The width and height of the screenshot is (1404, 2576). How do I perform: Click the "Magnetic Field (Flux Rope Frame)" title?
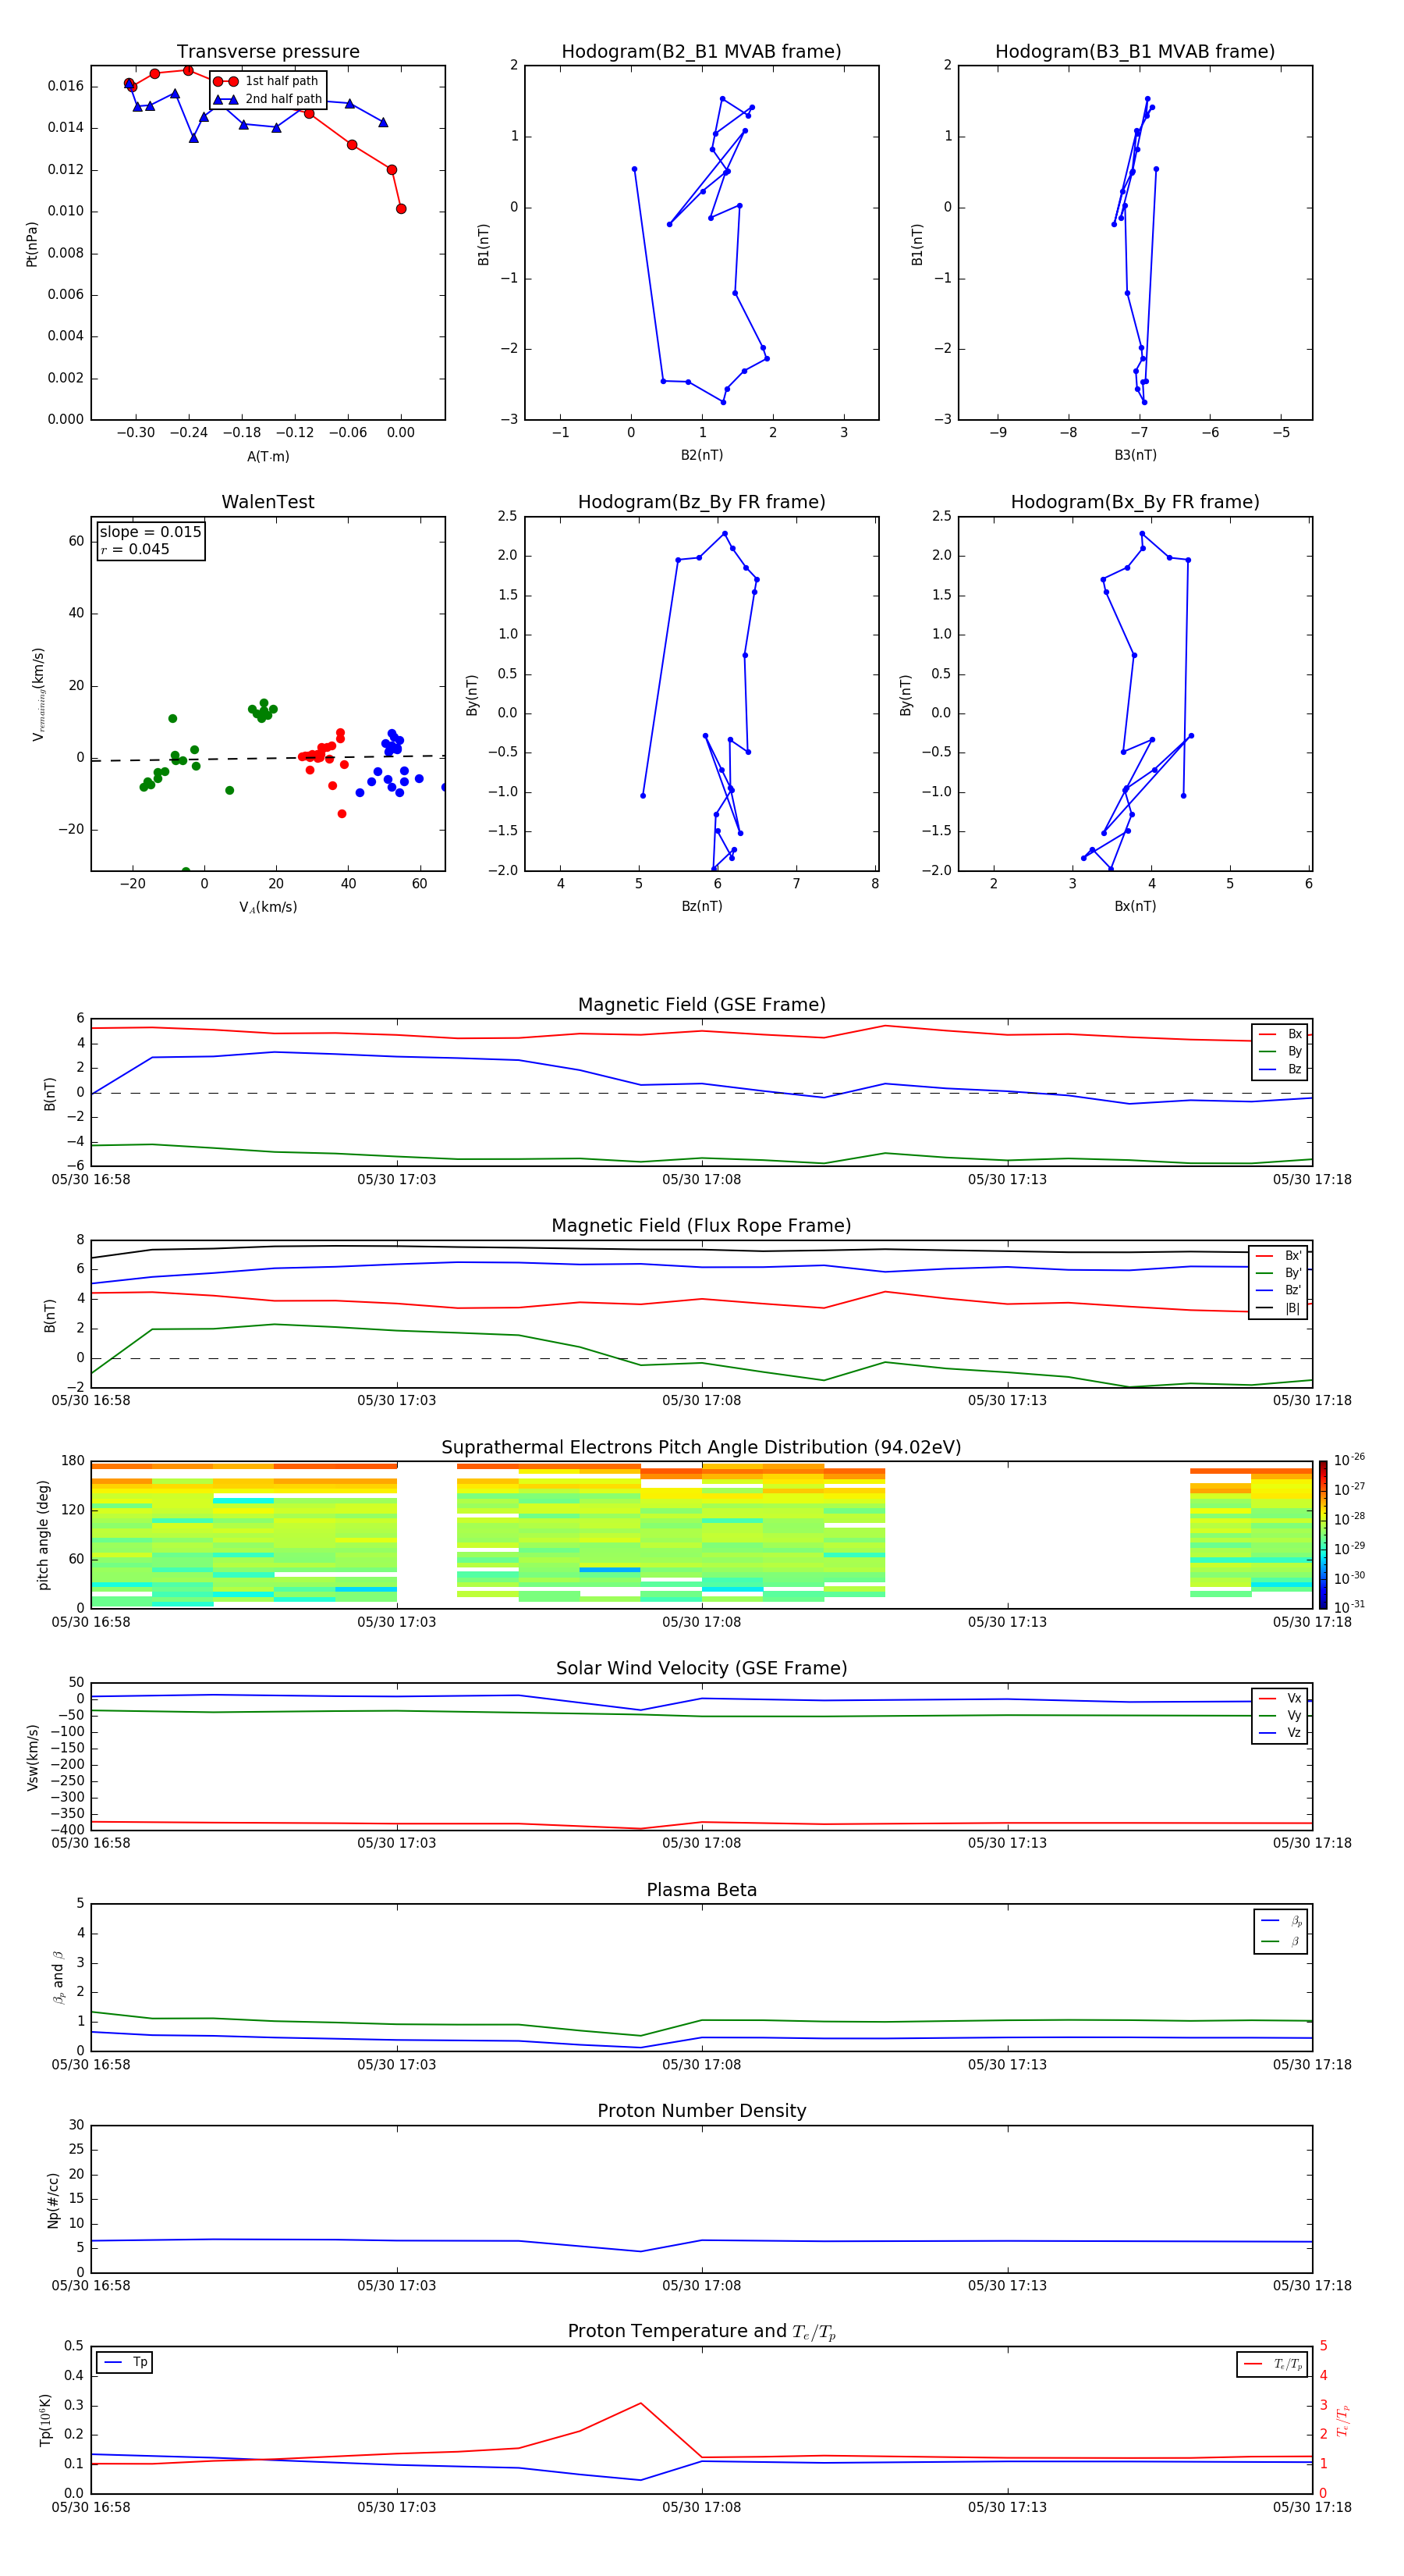(701, 1226)
